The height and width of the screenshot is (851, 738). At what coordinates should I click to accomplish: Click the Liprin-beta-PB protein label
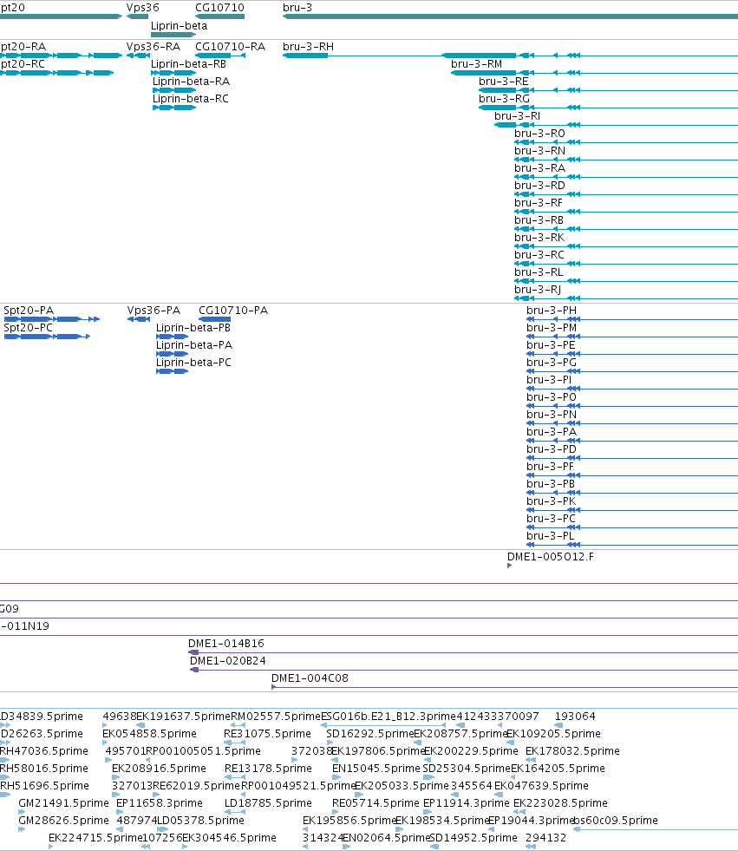[x=193, y=328]
